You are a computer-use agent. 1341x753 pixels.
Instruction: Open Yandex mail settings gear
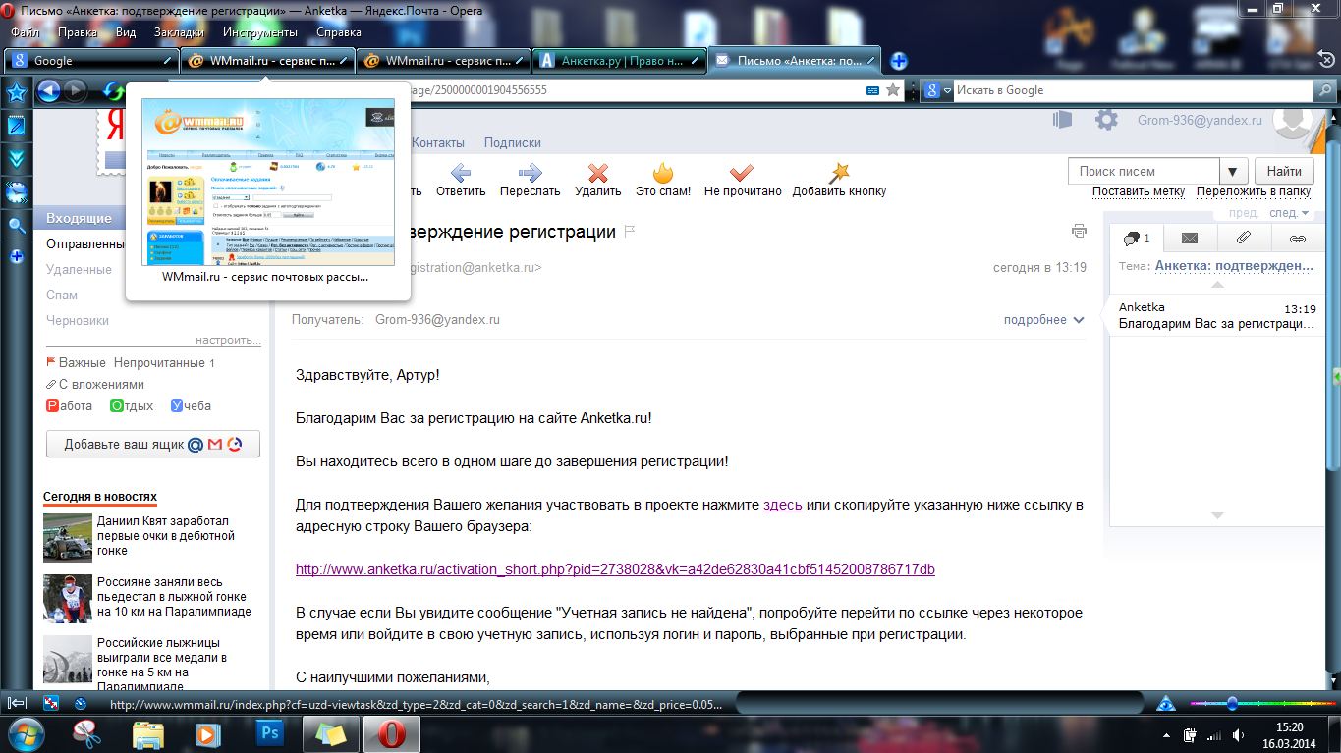coord(1106,120)
